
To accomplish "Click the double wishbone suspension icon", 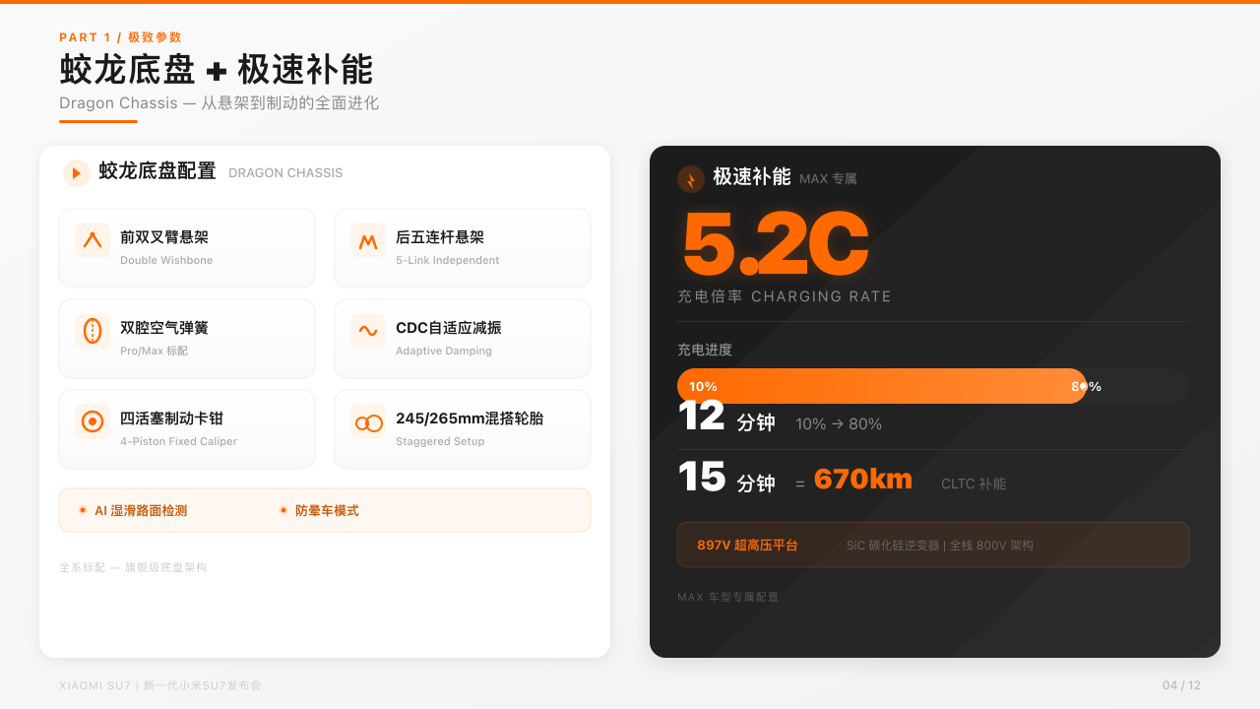I will tap(92, 240).
